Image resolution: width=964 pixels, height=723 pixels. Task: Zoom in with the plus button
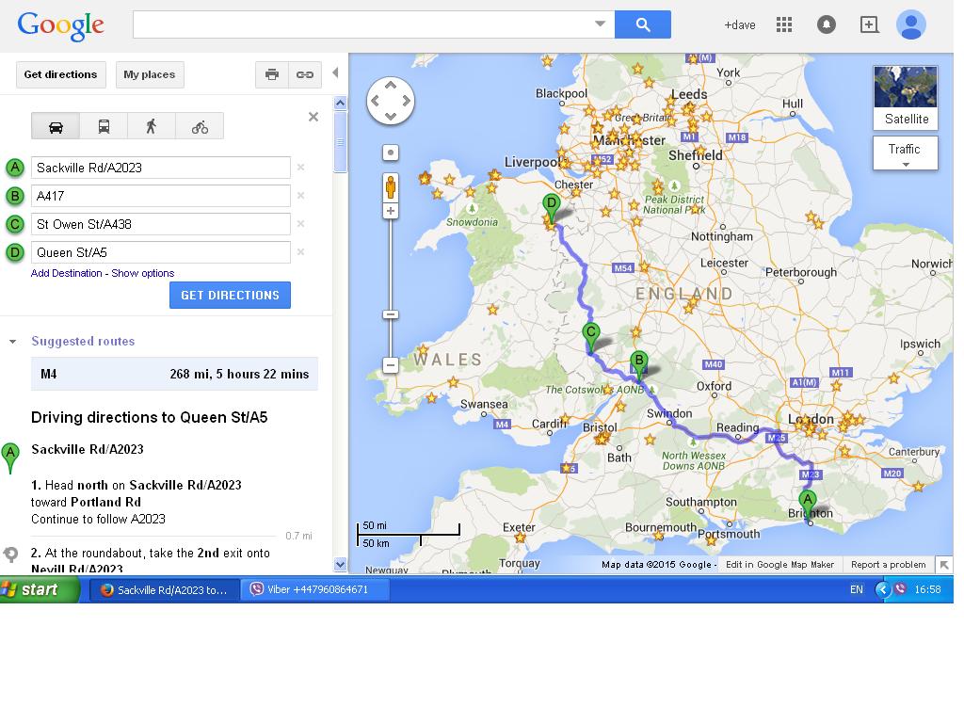coord(391,211)
